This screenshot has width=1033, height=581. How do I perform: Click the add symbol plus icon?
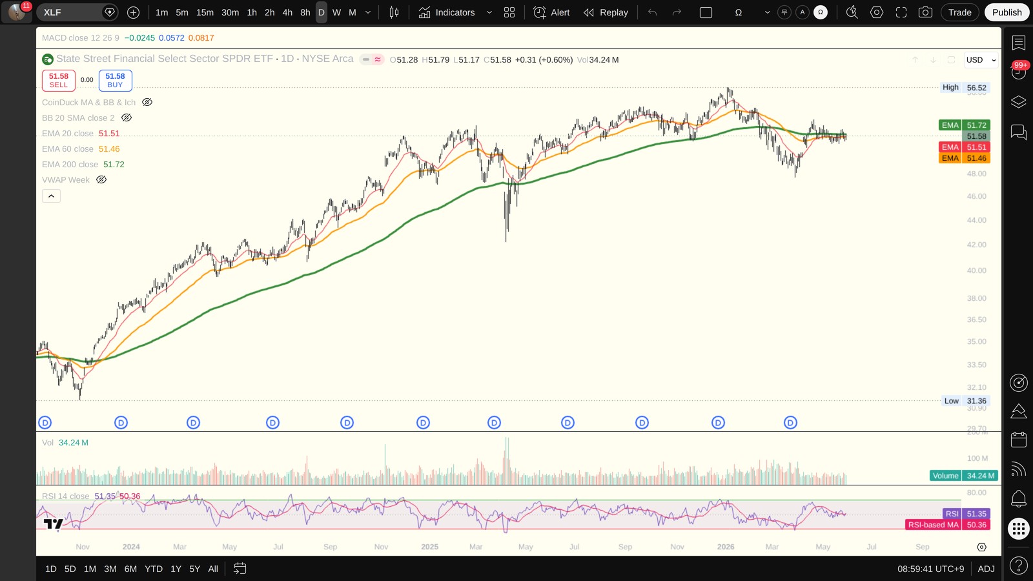133,12
